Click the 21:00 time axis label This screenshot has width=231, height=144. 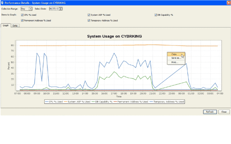152,93
